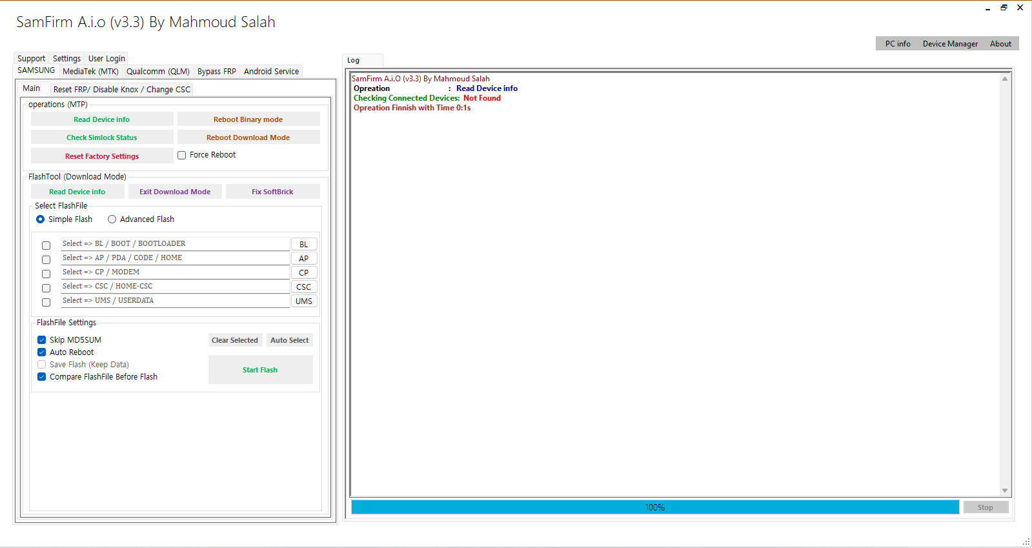Screen dimensions: 1032x548
Task: Switch to the SAMSUNG tab
Action: tap(36, 70)
